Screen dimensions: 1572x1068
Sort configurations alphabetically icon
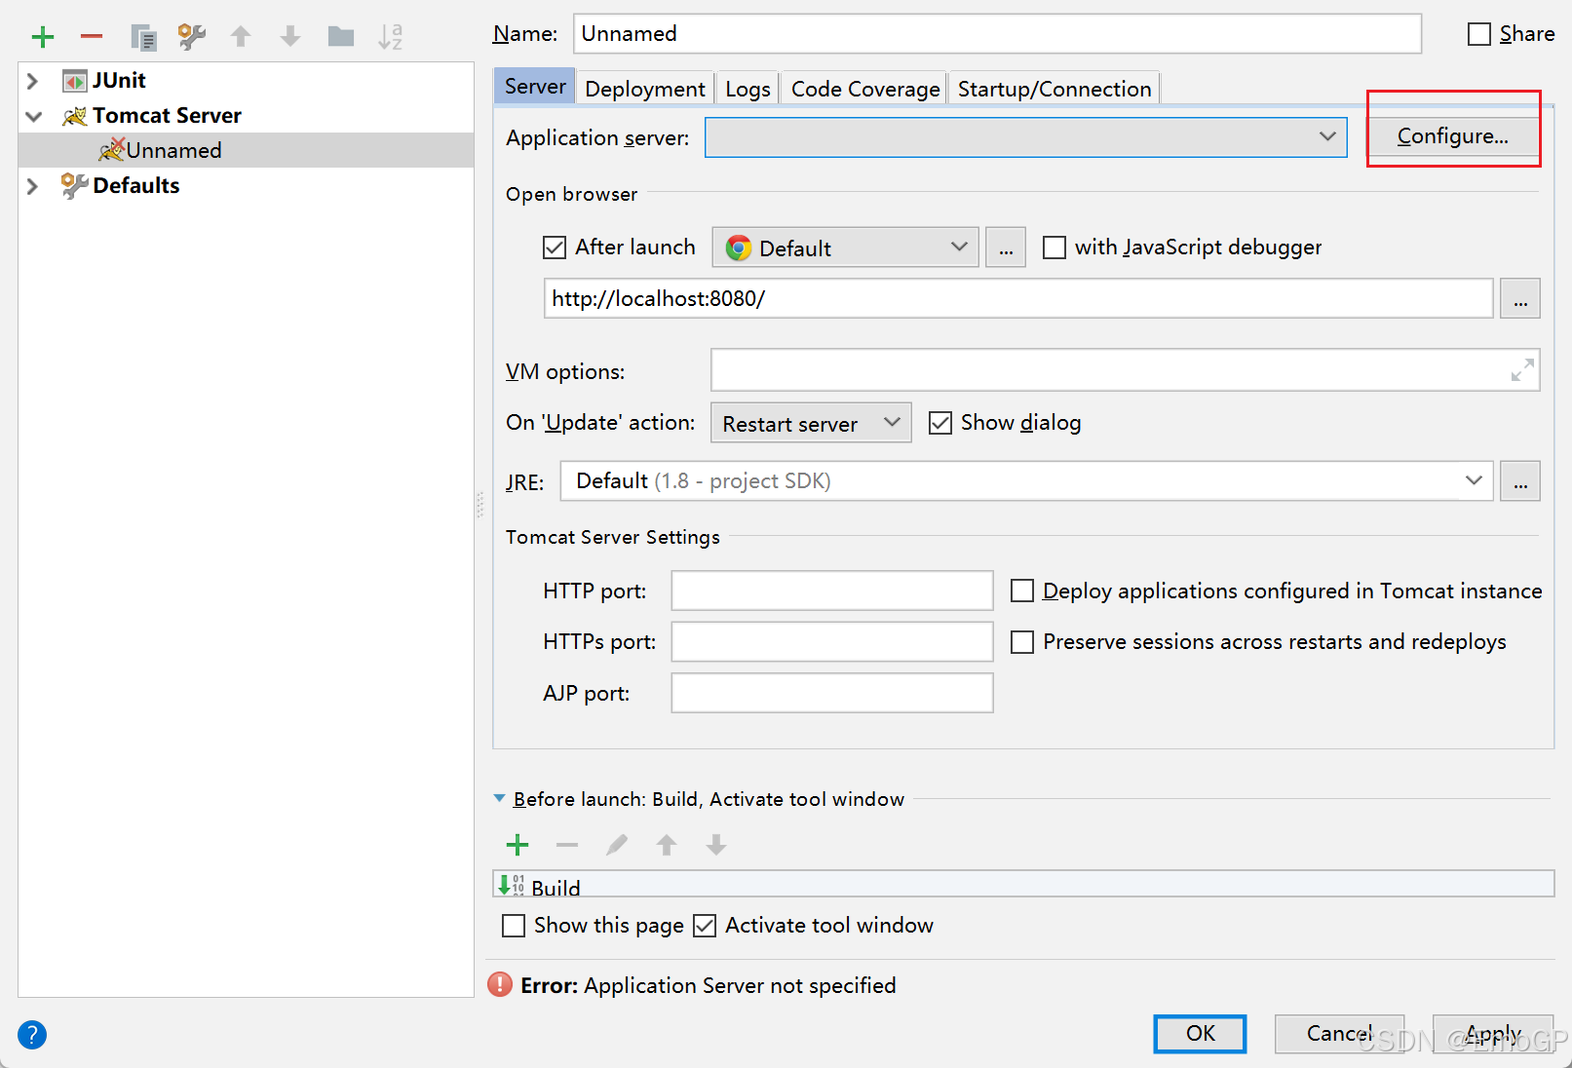click(390, 37)
